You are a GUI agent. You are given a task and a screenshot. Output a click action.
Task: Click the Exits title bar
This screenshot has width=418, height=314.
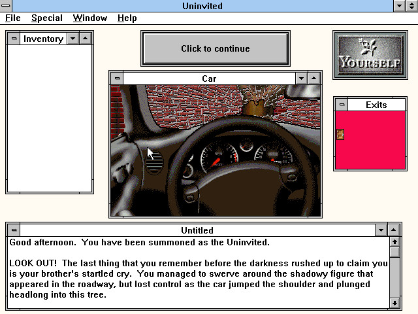(376, 105)
